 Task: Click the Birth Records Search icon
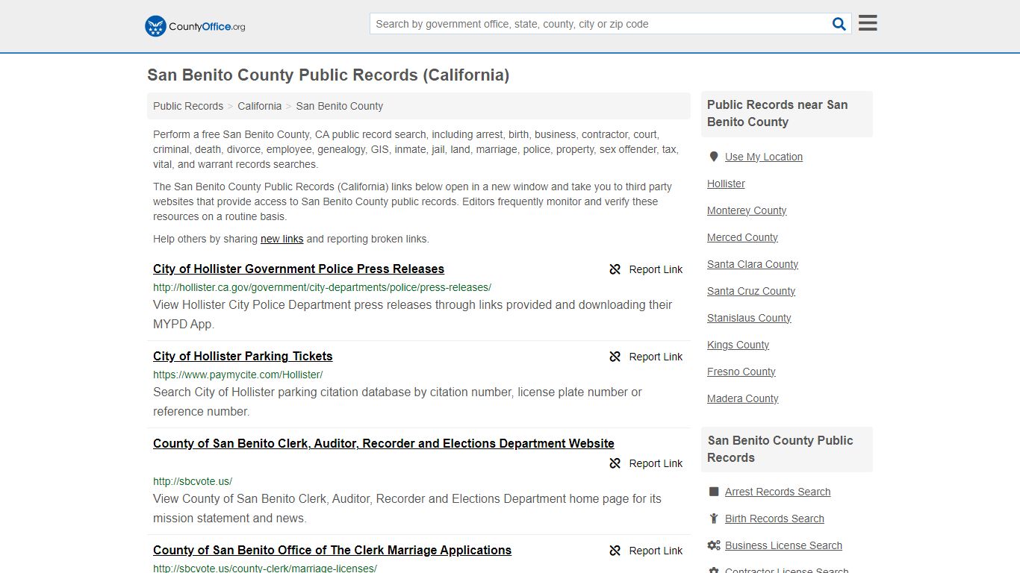tap(714, 519)
